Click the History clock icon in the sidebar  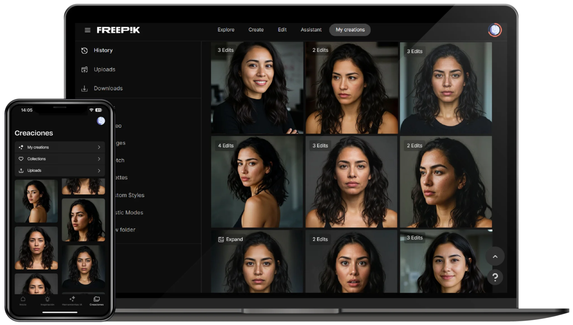85,51
